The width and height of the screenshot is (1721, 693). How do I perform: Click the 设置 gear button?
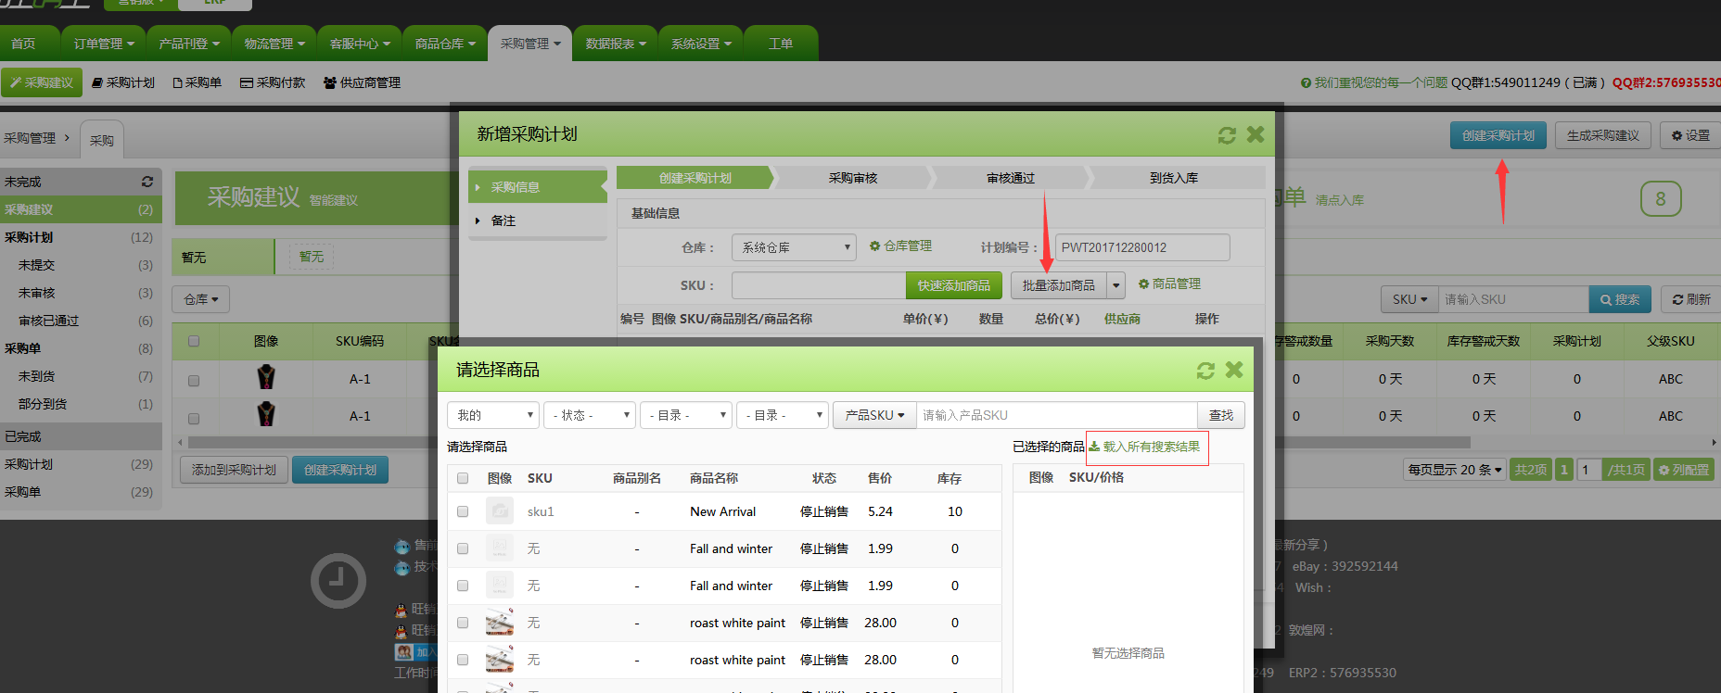(x=1689, y=135)
